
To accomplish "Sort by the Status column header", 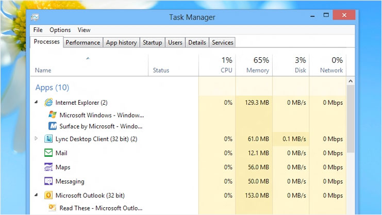I will coord(173,65).
